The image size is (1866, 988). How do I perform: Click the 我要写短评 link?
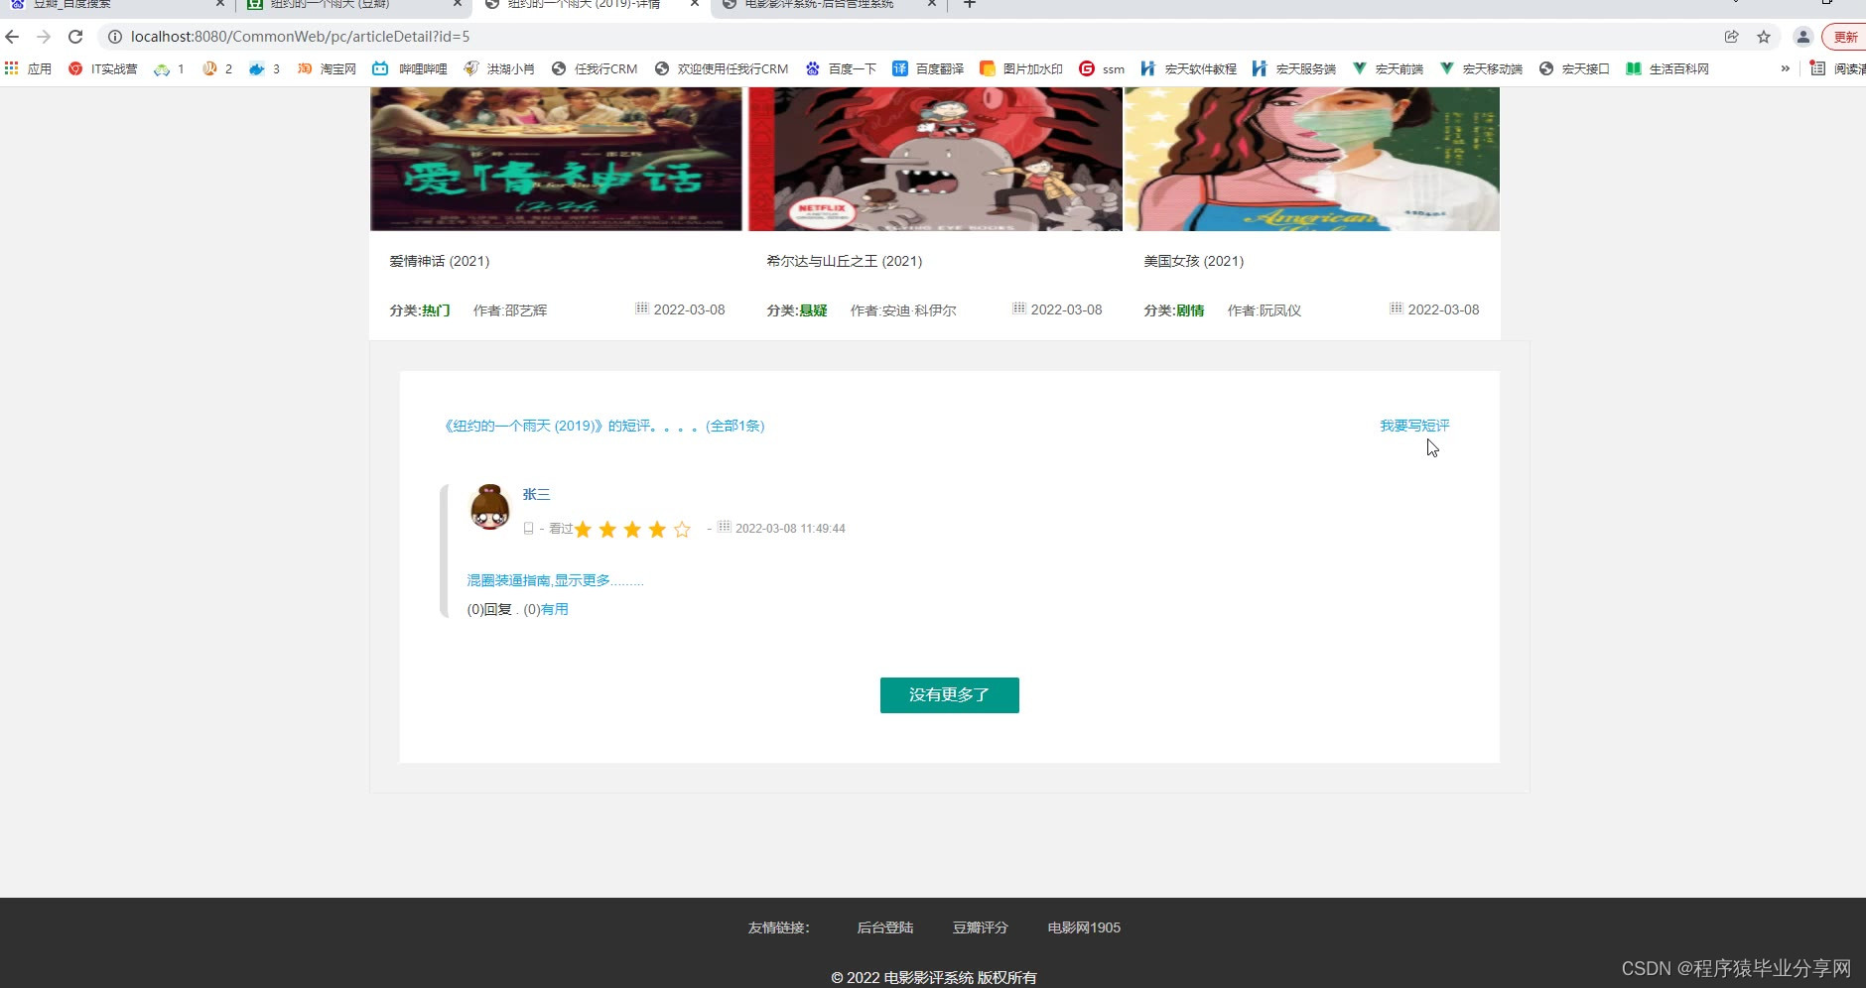click(x=1414, y=426)
